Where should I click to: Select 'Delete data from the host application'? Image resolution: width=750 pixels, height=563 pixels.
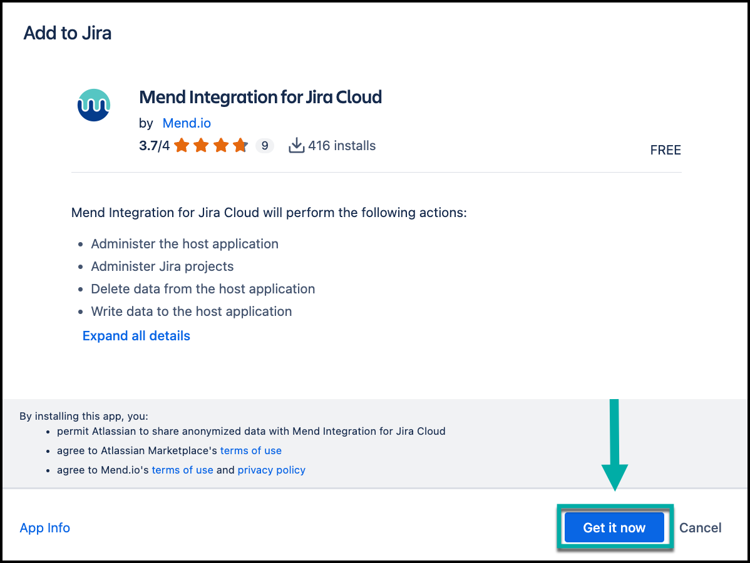point(203,289)
